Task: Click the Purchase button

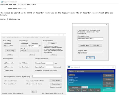Action: [96, 45]
